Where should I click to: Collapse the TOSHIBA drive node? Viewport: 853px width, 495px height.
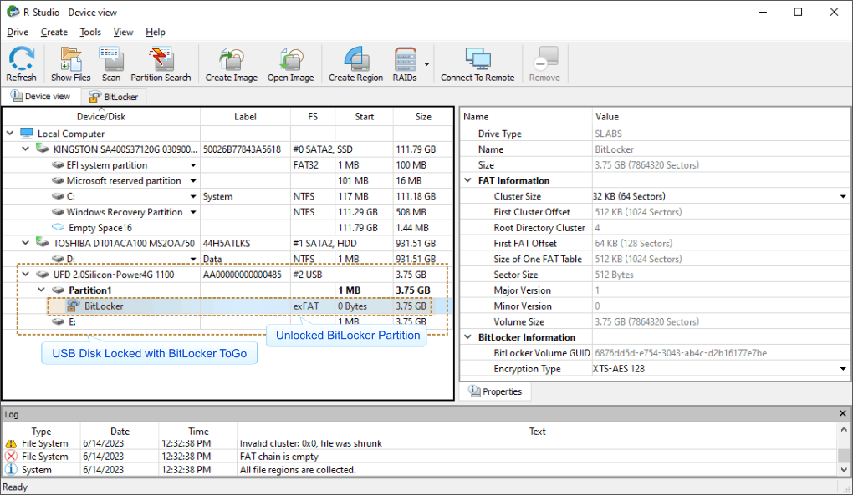26,243
